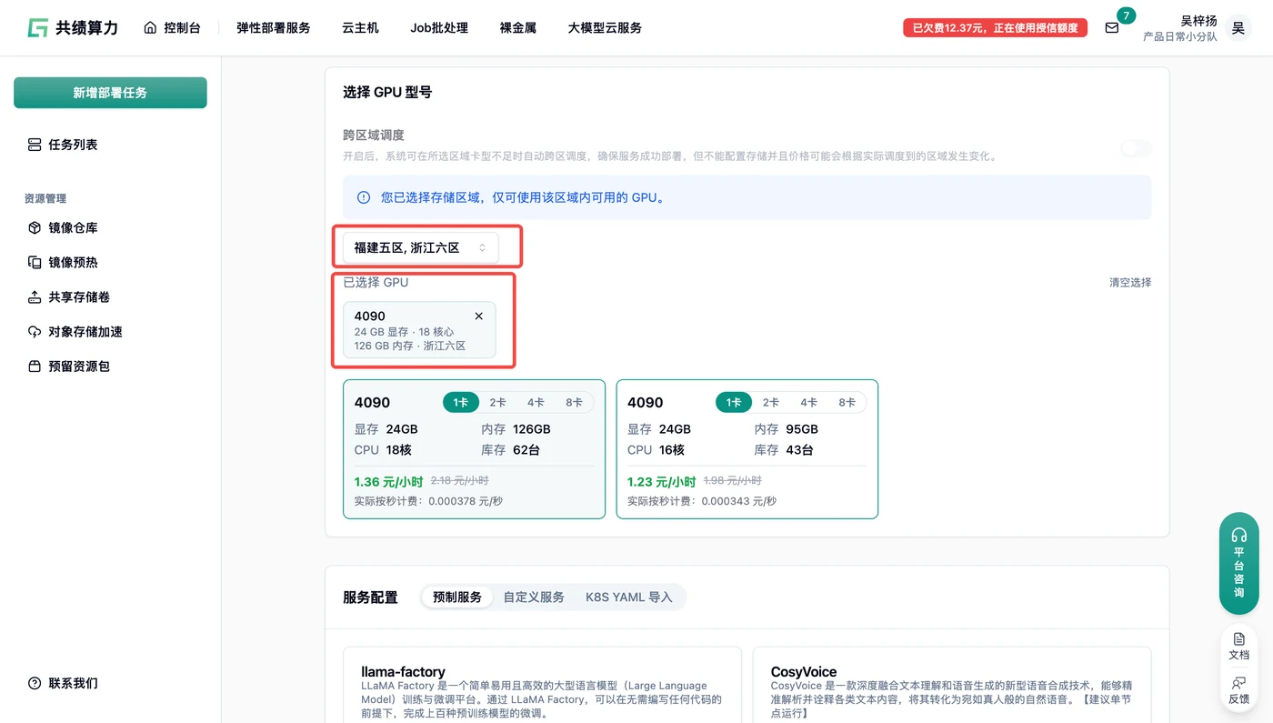Toggle the 跨区域调度 switch
Screen dimensions: 1273x723
[1136, 148]
